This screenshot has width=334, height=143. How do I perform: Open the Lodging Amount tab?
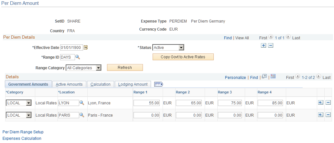tap(133, 84)
